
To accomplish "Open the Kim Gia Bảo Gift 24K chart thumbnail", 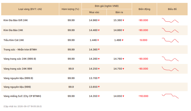I will click(170, 20).
